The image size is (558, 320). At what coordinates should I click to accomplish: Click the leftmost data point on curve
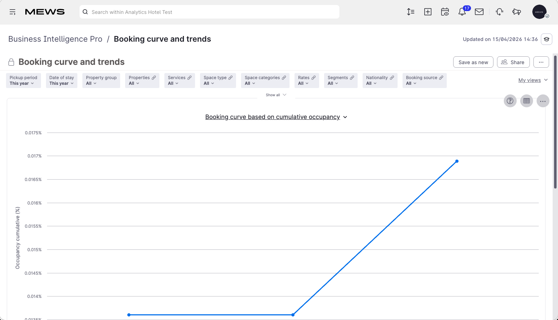[x=129, y=315]
